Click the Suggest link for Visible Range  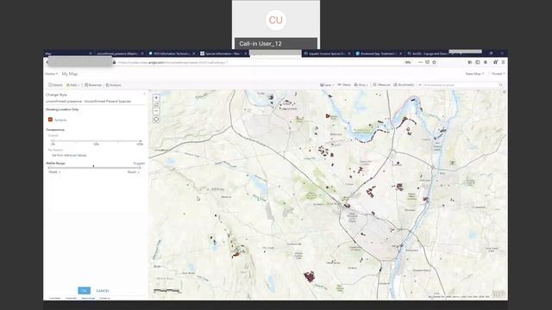pyautogui.click(x=139, y=163)
